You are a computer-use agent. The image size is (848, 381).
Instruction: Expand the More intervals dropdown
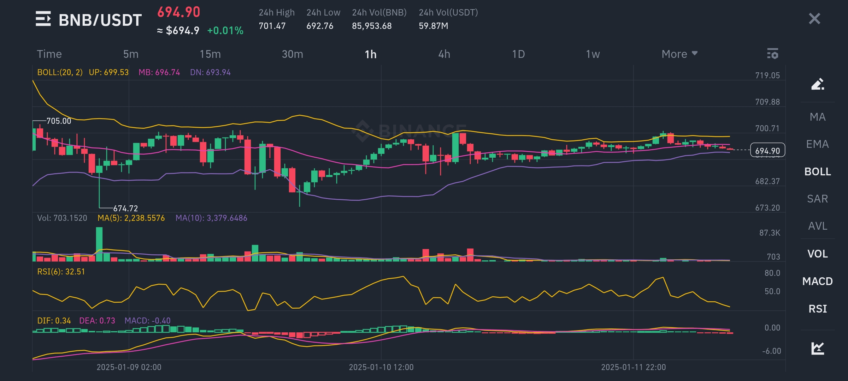(679, 54)
